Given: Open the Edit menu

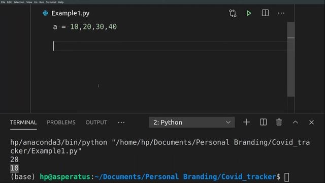Looking at the screenshot, I should pyautogui.click(x=9, y=2).
